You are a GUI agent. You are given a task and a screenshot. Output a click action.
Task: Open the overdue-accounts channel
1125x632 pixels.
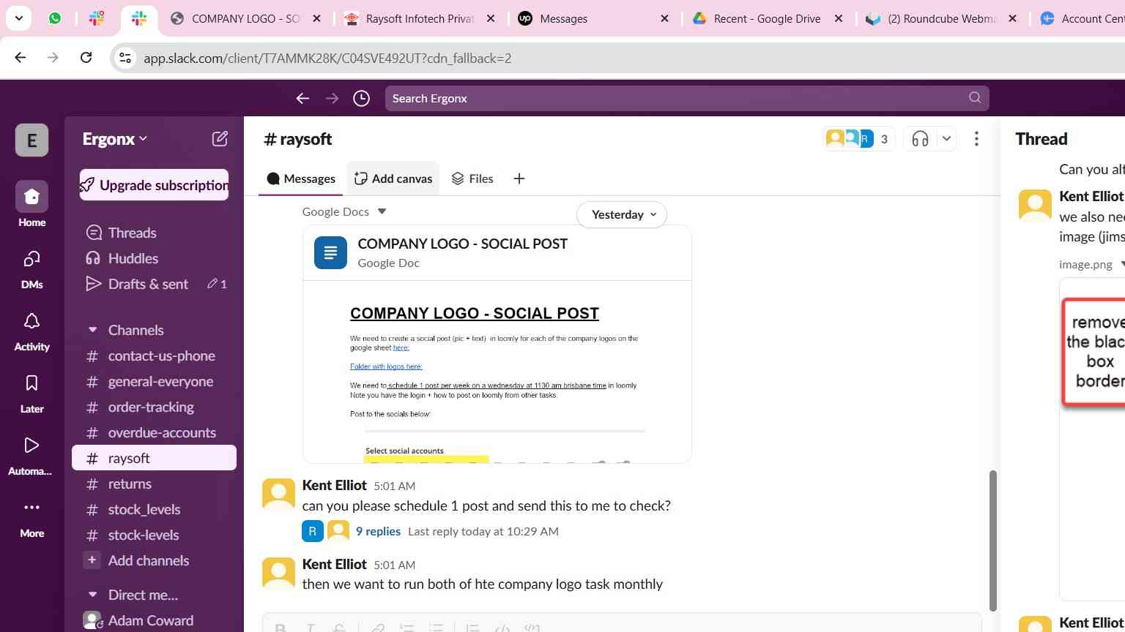(x=155, y=432)
